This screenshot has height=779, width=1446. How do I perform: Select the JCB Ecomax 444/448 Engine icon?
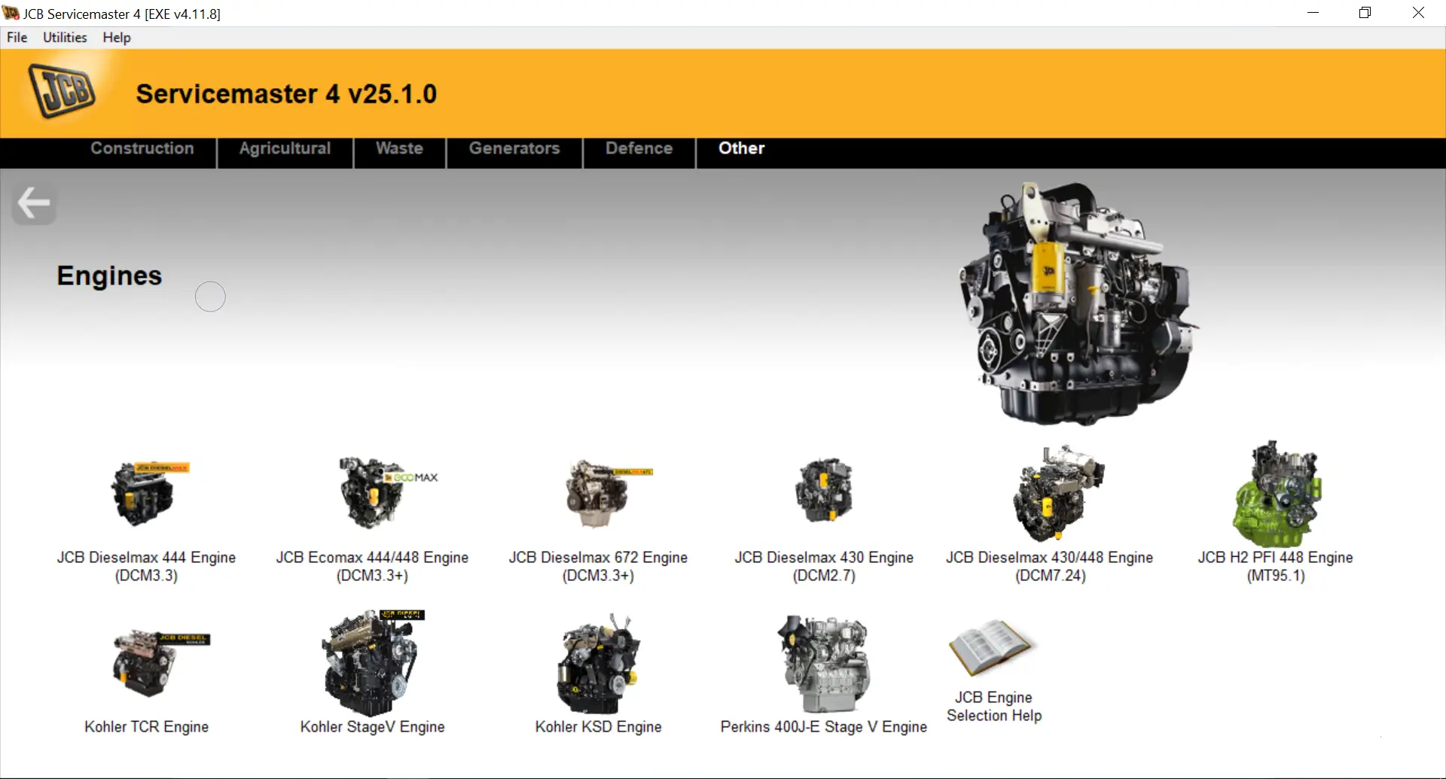tap(372, 493)
